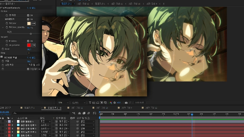Open the fillColor peach color swatch

(x=29, y=23)
